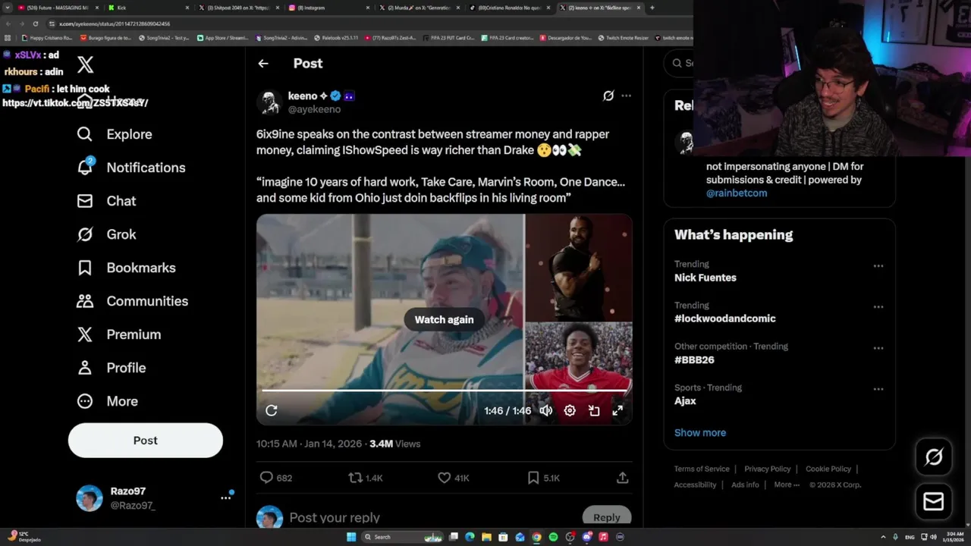
Task: Open the @rainbetcom link
Action: pyautogui.click(x=737, y=193)
